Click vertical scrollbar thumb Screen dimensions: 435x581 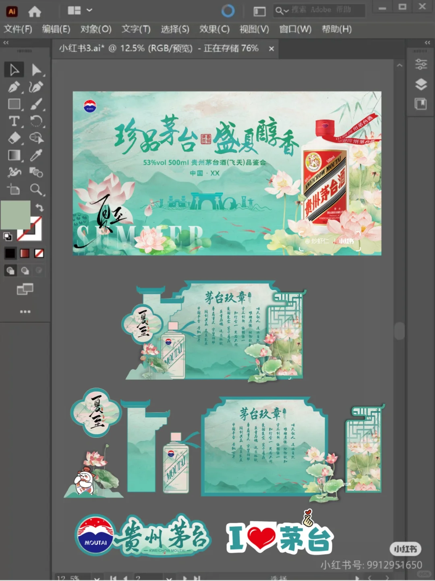pyautogui.click(x=400, y=331)
